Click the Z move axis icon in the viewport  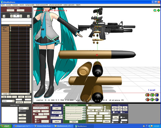click(x=157, y=99)
